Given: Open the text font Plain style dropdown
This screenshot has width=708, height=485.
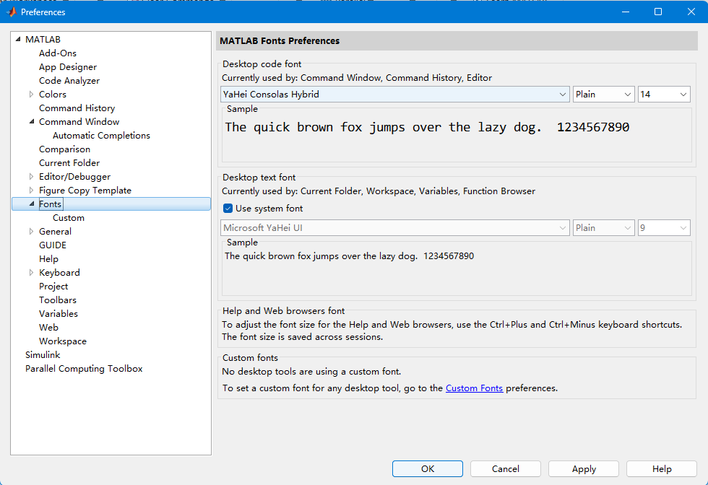Looking at the screenshot, I should coord(603,228).
